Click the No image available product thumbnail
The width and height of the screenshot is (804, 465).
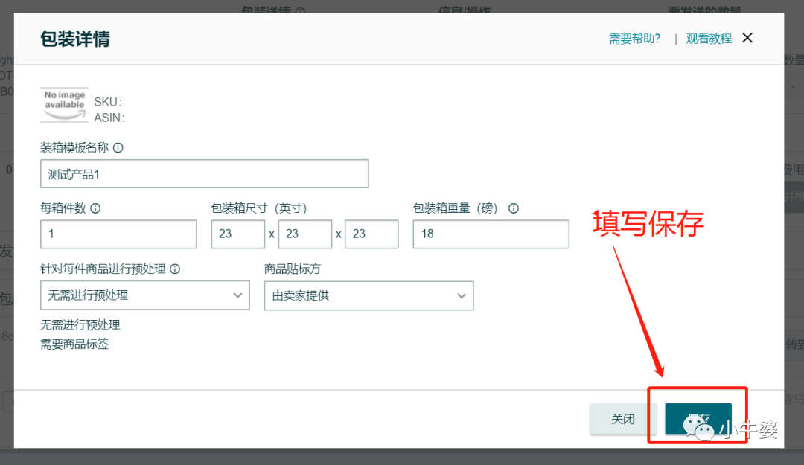pyautogui.click(x=64, y=104)
